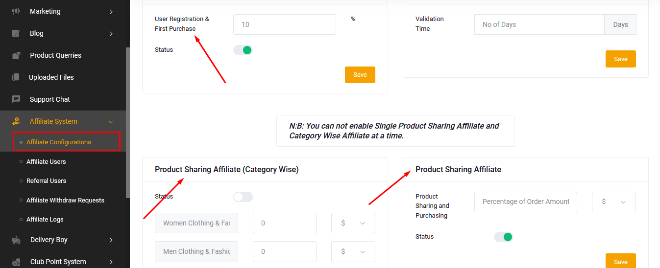This screenshot has width=660, height=268.
Task: Click the Delivery Boy scooter icon
Action: coord(16,240)
